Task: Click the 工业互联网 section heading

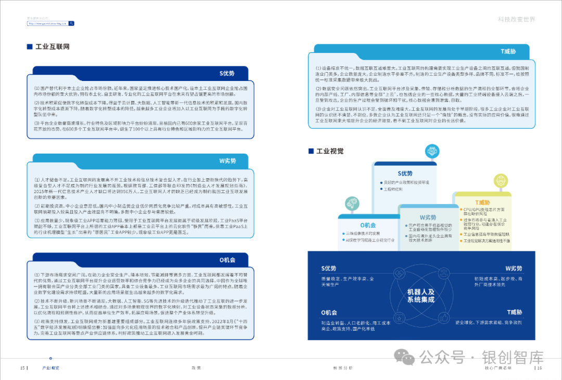Action: click(x=53, y=47)
